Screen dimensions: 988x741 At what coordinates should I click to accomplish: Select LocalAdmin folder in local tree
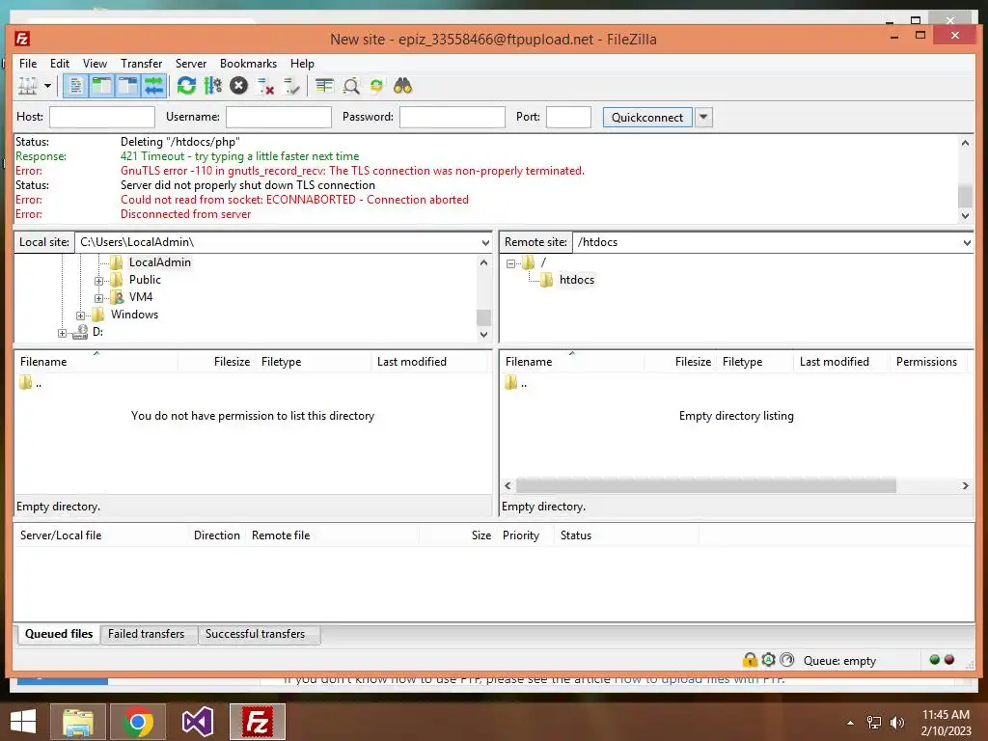coord(159,262)
